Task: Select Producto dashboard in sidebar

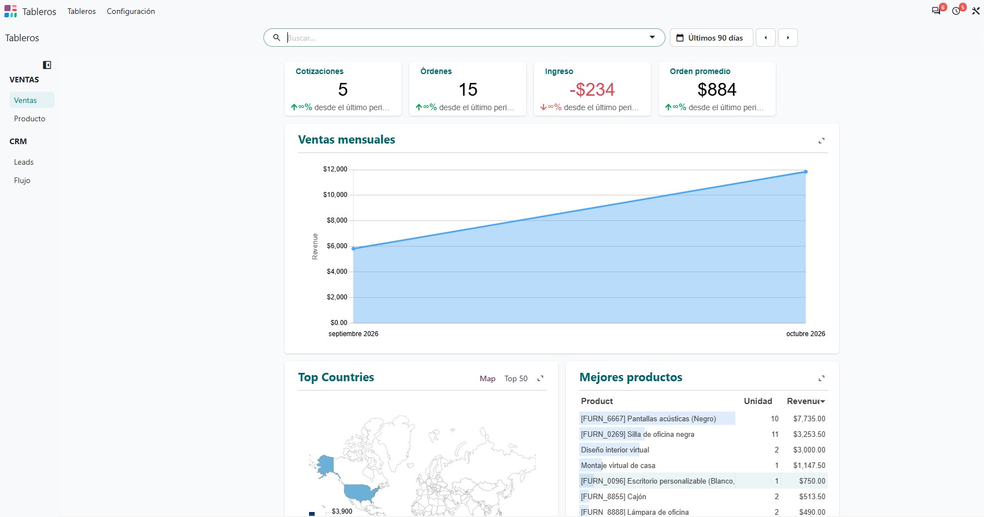Action: [32, 119]
